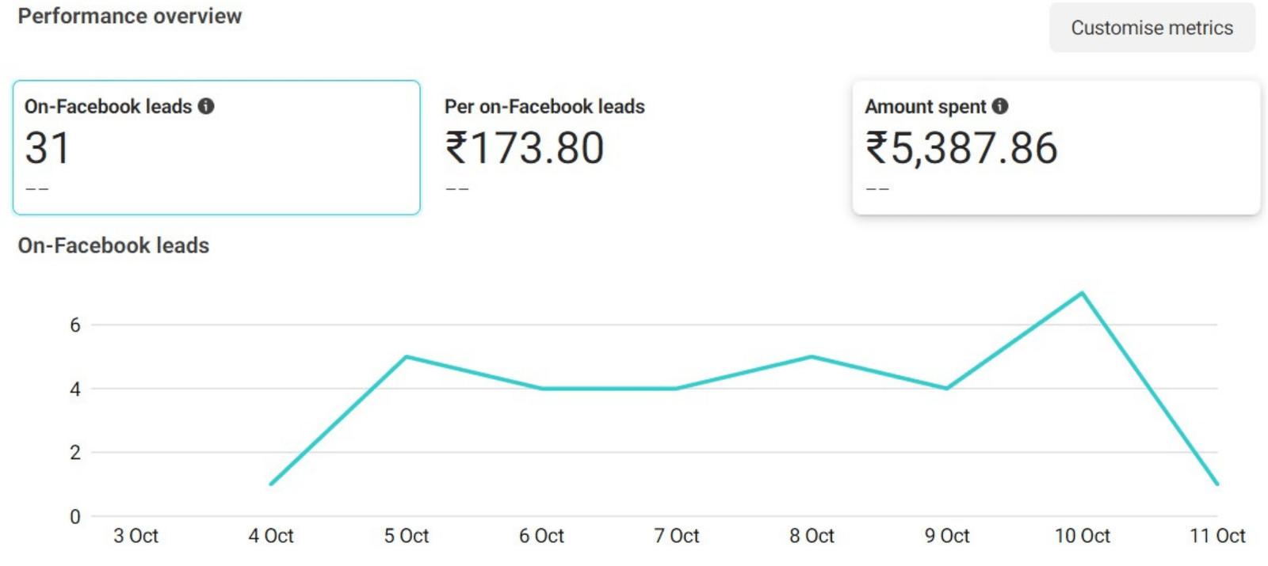Click the info icon beside On-Facebook leads
This screenshot has width=1268, height=566.
point(206,106)
